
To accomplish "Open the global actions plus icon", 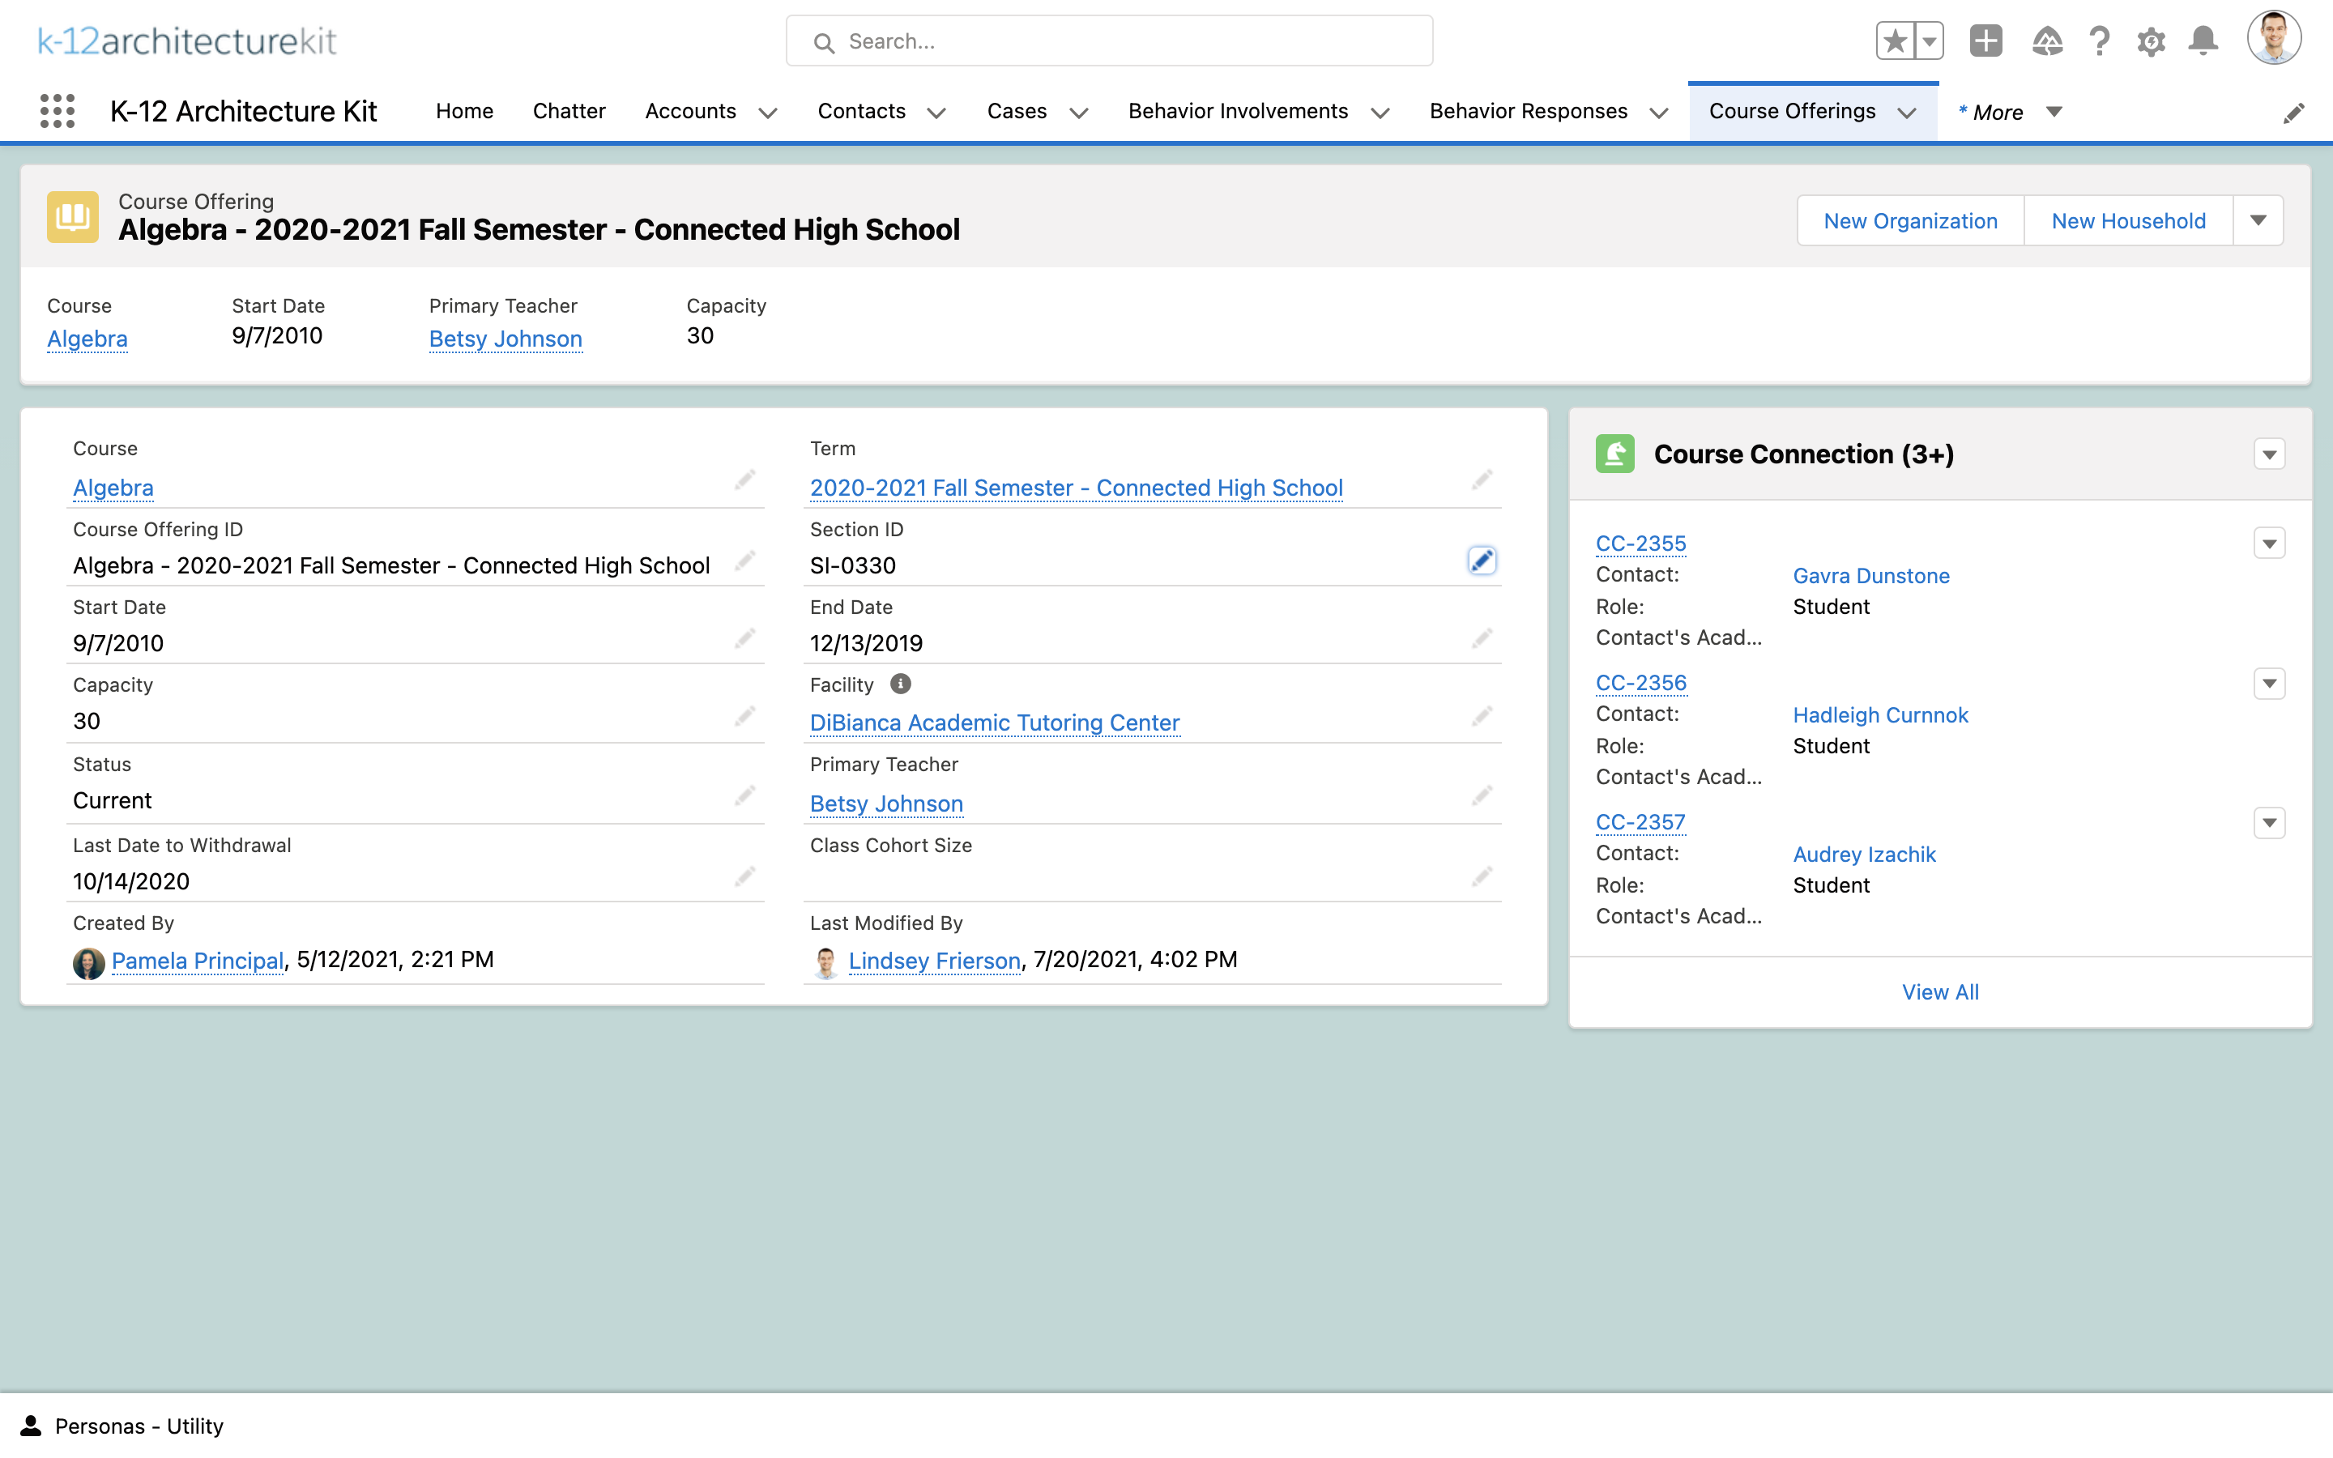I will pos(1985,41).
